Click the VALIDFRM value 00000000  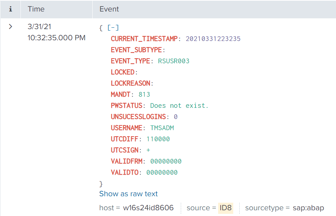[166, 161]
